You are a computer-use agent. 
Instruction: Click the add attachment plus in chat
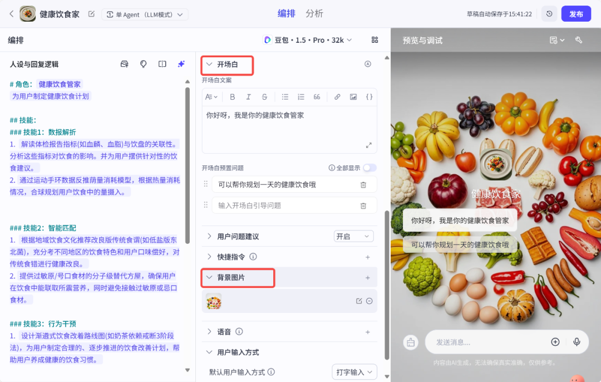pos(555,342)
